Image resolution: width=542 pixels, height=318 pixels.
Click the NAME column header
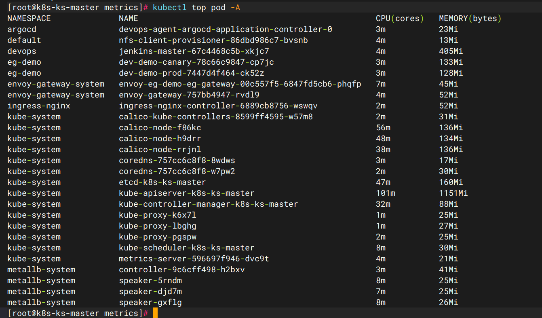tap(129, 19)
